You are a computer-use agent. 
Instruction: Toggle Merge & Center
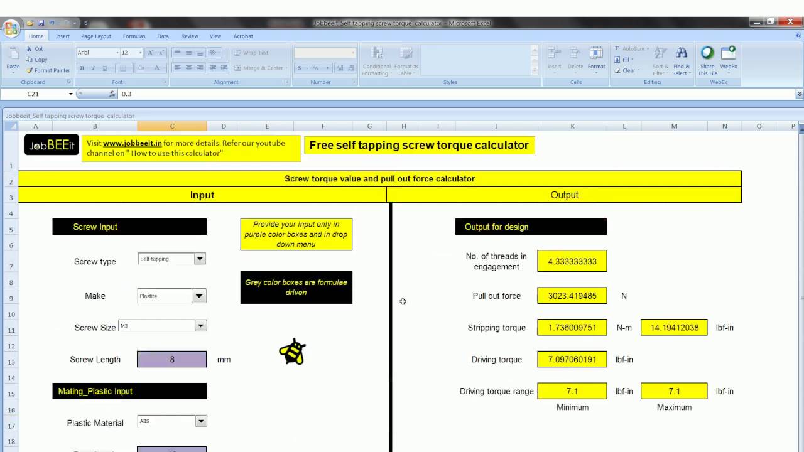[x=258, y=68]
